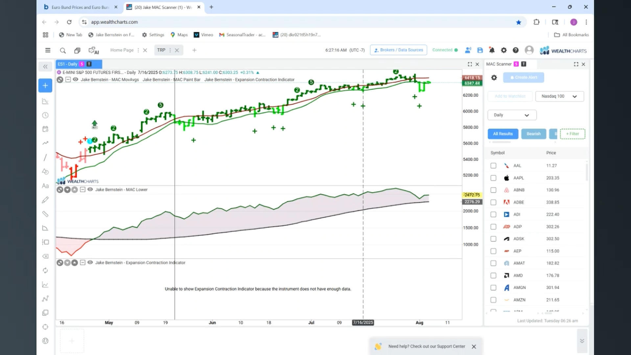The image size is (631, 355).
Task: Check the AAL row checkbox
Action: coord(493,166)
